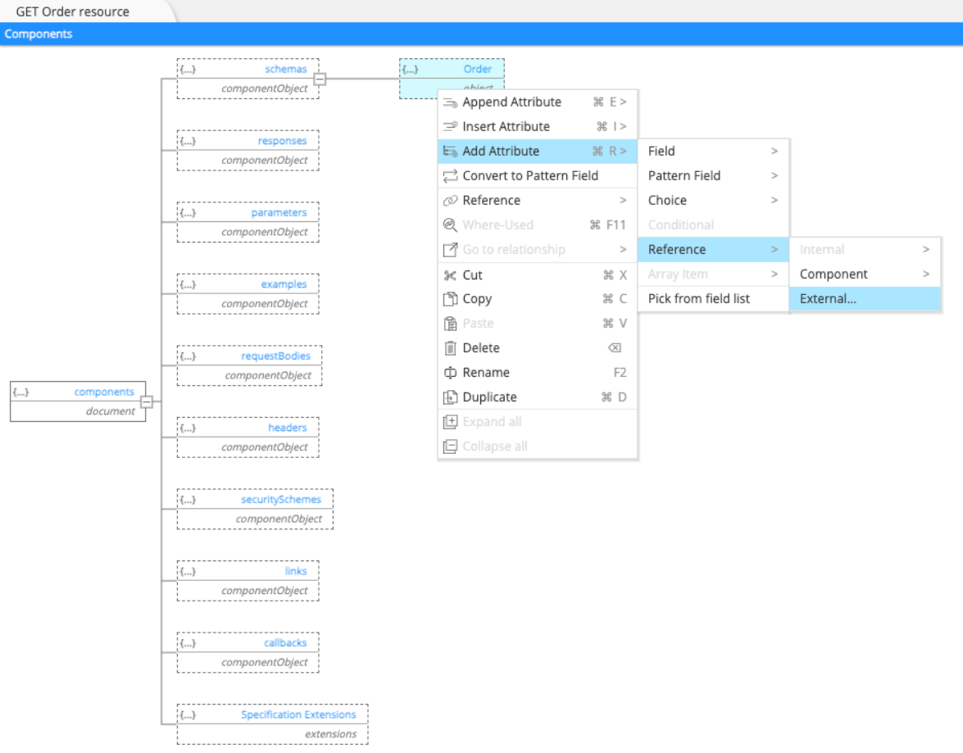Click the Insert Attribute icon
This screenshot has height=753, width=963.
point(449,126)
